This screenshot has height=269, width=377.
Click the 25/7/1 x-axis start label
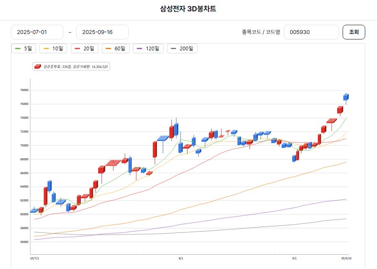34,259
